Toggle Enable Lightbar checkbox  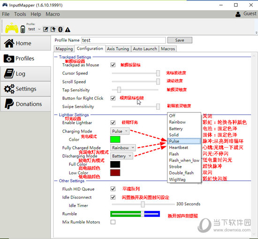click(113, 123)
